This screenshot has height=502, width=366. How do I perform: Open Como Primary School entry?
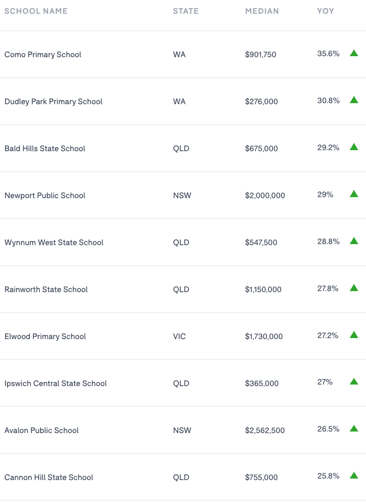click(x=43, y=55)
